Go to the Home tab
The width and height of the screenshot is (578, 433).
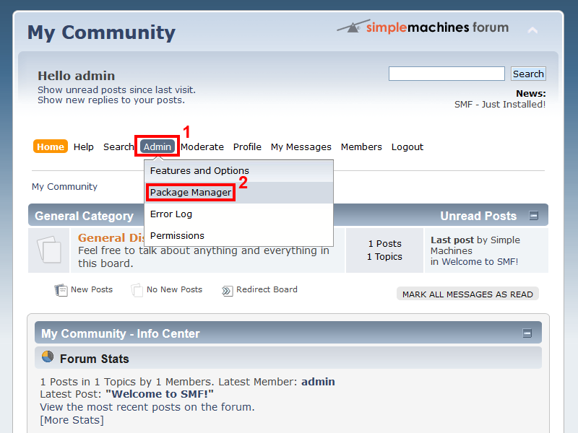tap(51, 146)
